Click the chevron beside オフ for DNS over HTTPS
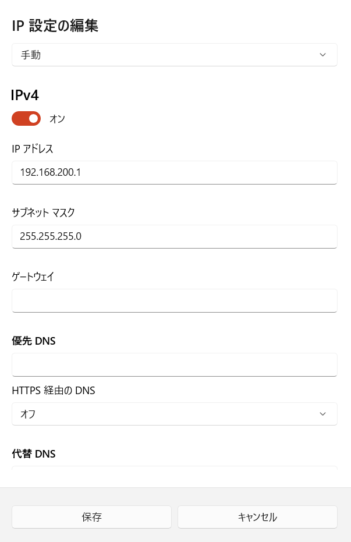Viewport: 351px width, 542px height. click(322, 414)
